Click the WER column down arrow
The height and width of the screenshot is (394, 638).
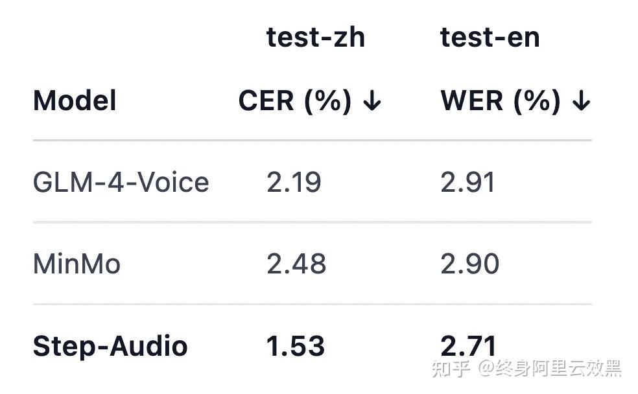pos(582,102)
